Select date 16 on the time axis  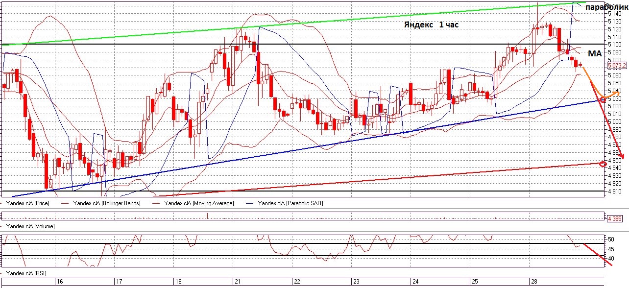click(x=60, y=282)
